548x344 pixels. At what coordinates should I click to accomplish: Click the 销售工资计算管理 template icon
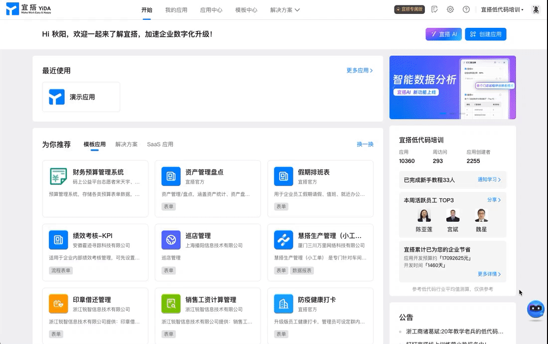(171, 304)
